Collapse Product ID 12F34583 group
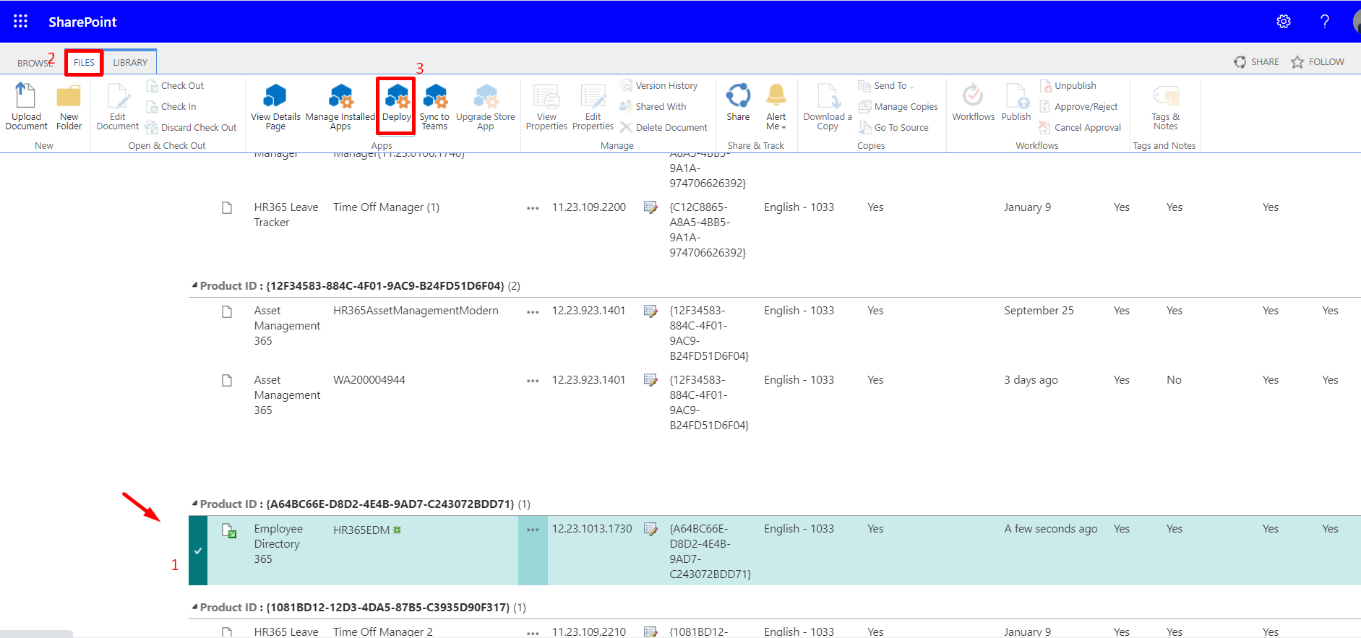Screen dimensions: 1361x638 click(195, 285)
